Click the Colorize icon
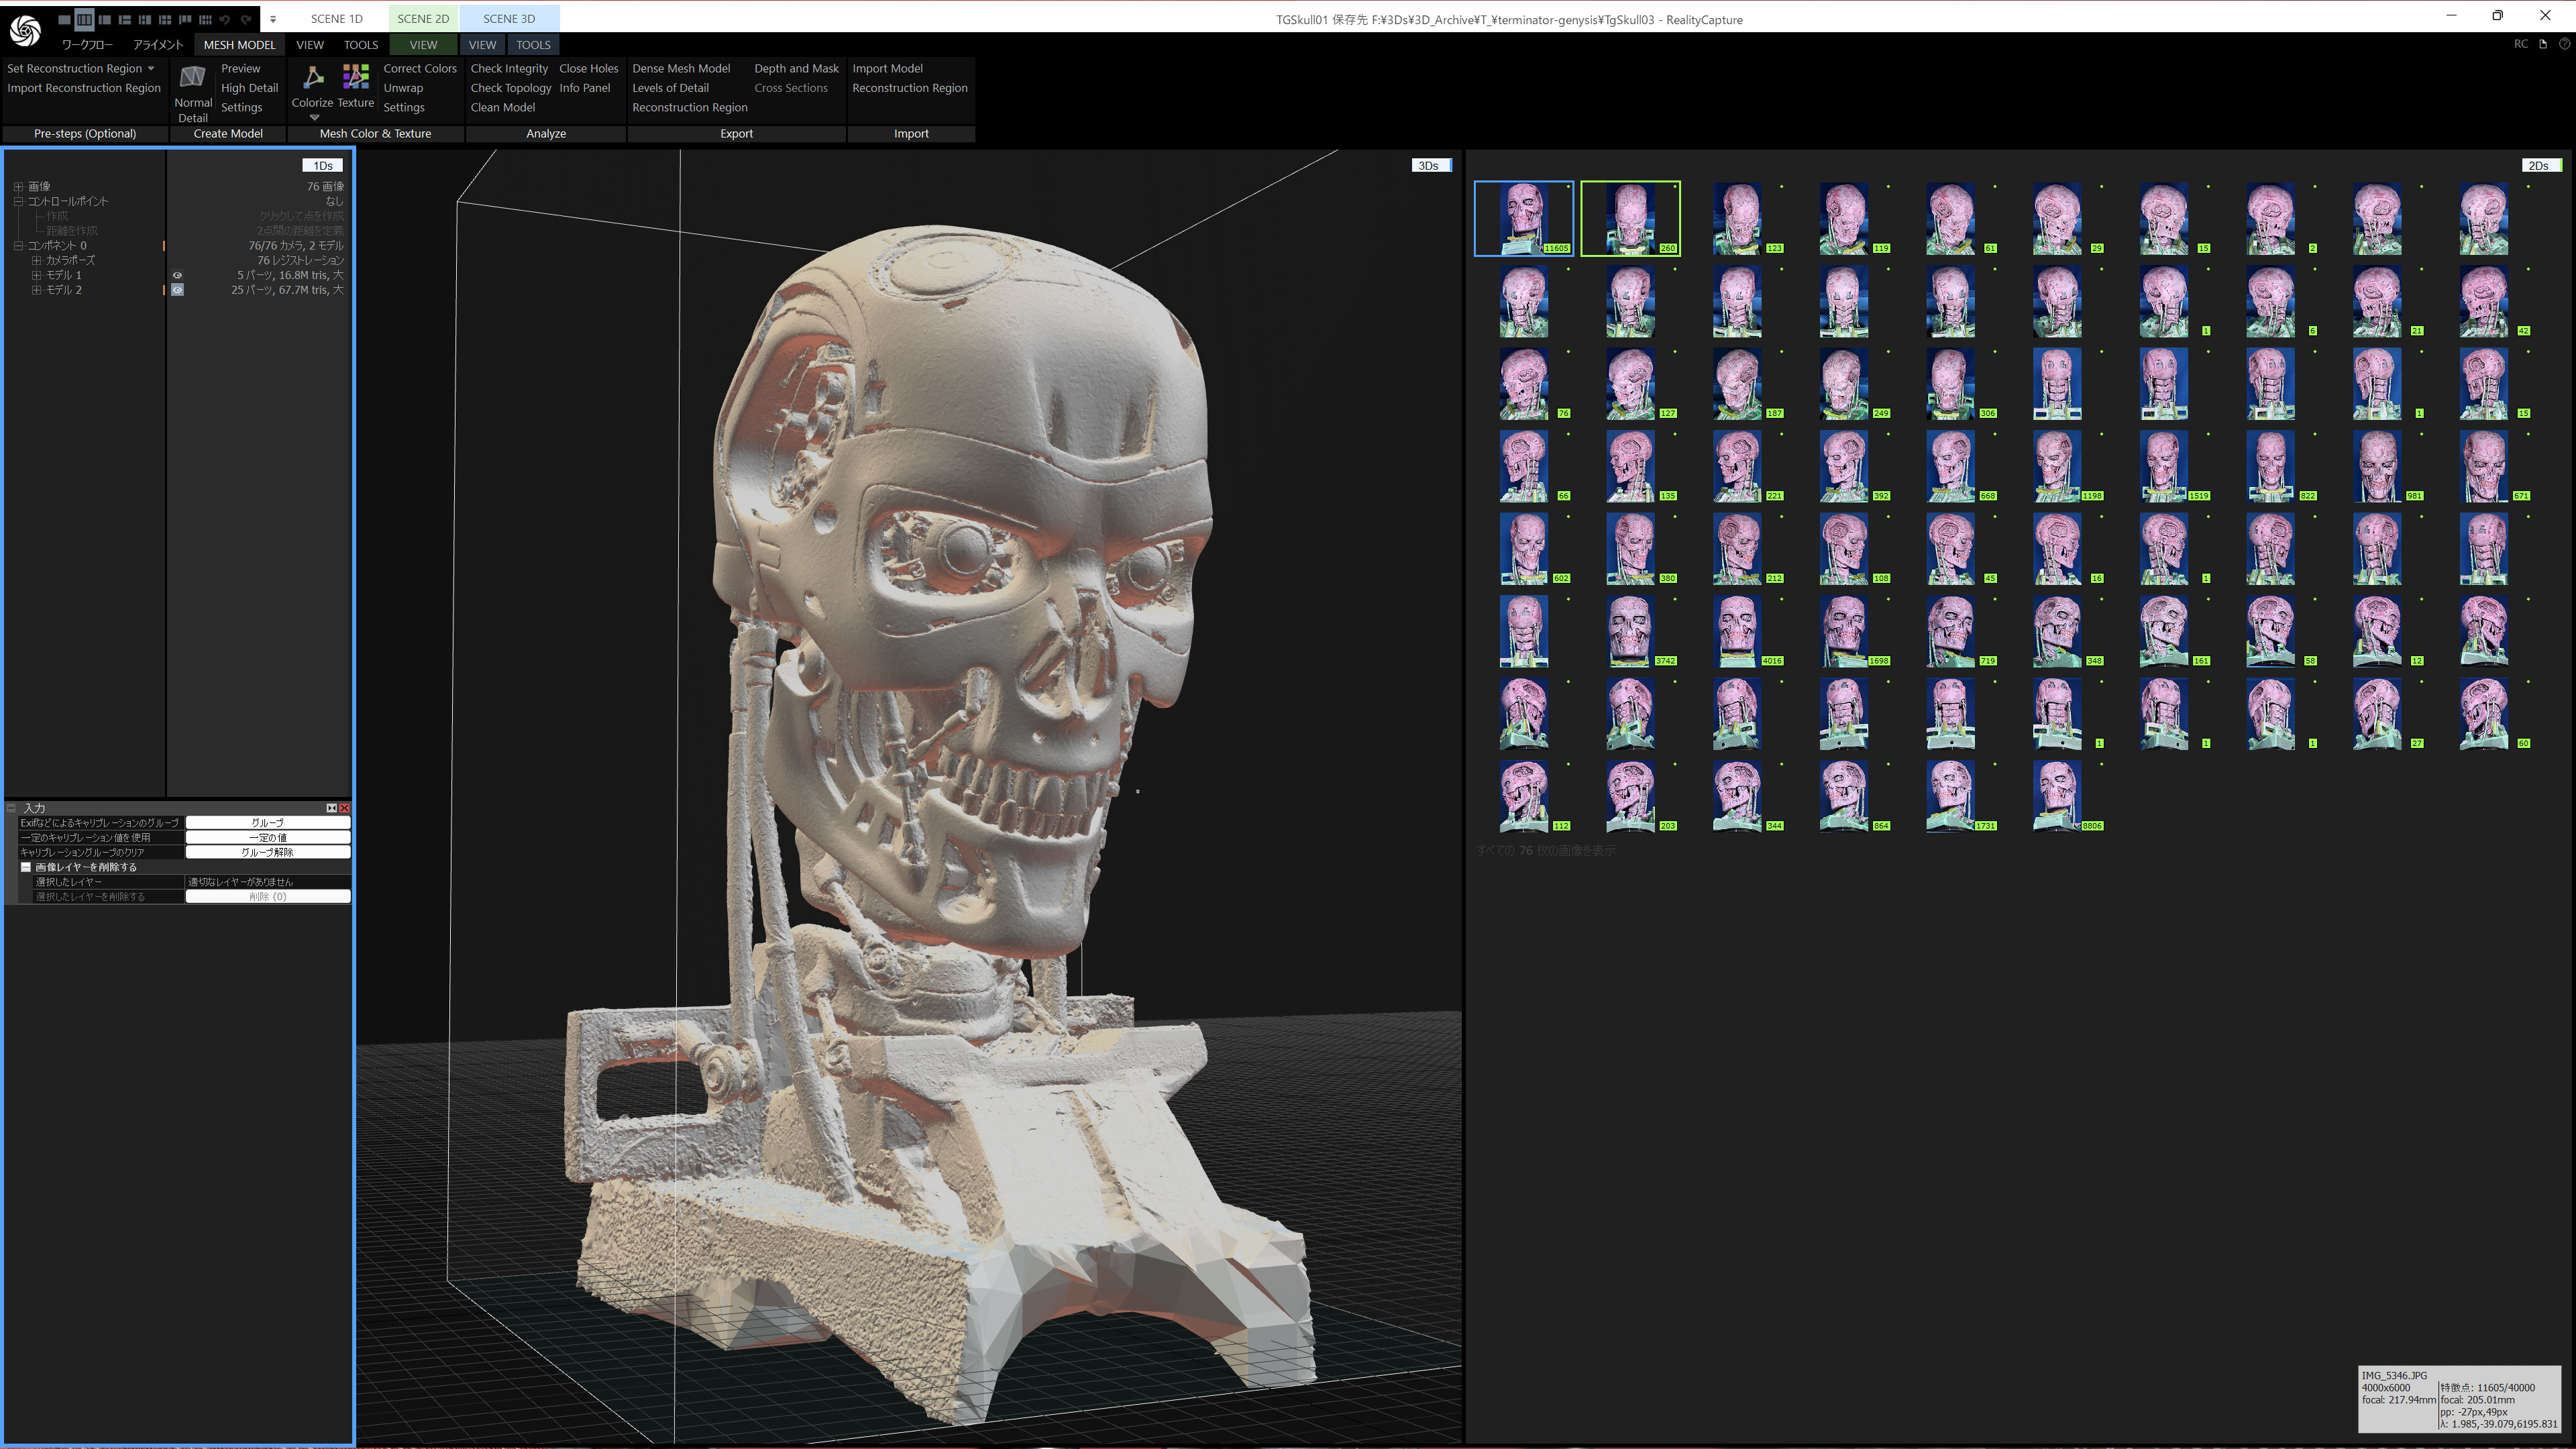The image size is (2576, 1449). tap(313, 77)
